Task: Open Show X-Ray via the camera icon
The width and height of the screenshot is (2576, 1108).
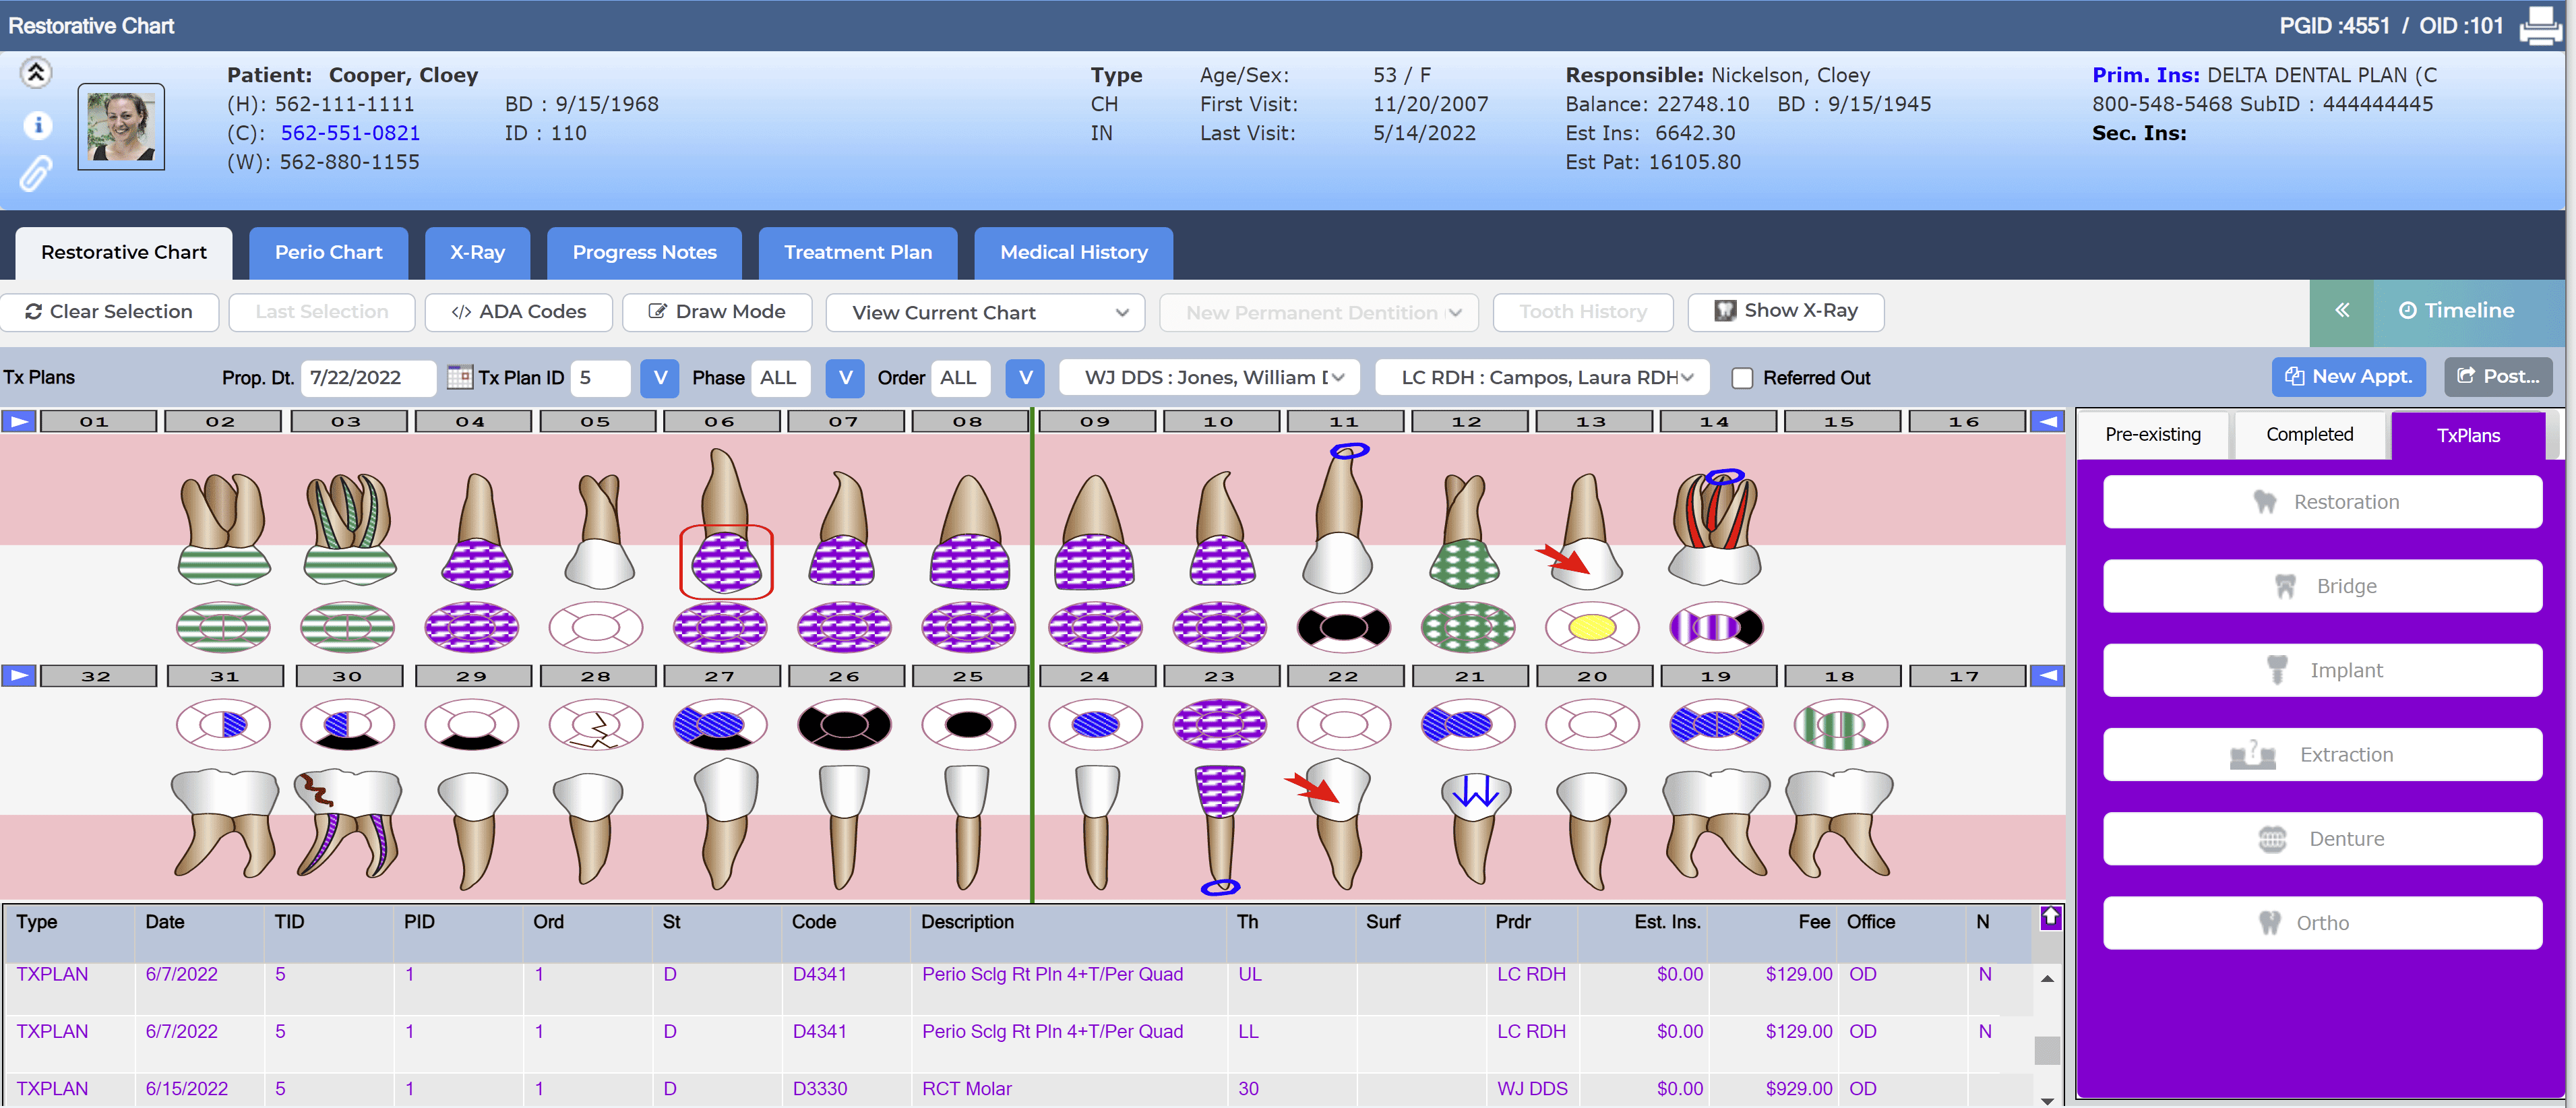Action: 1725,310
